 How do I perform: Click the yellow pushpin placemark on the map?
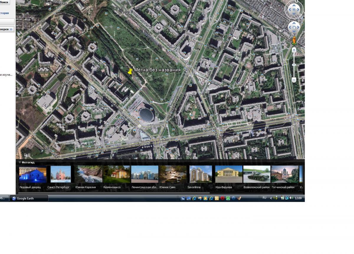[130, 71]
